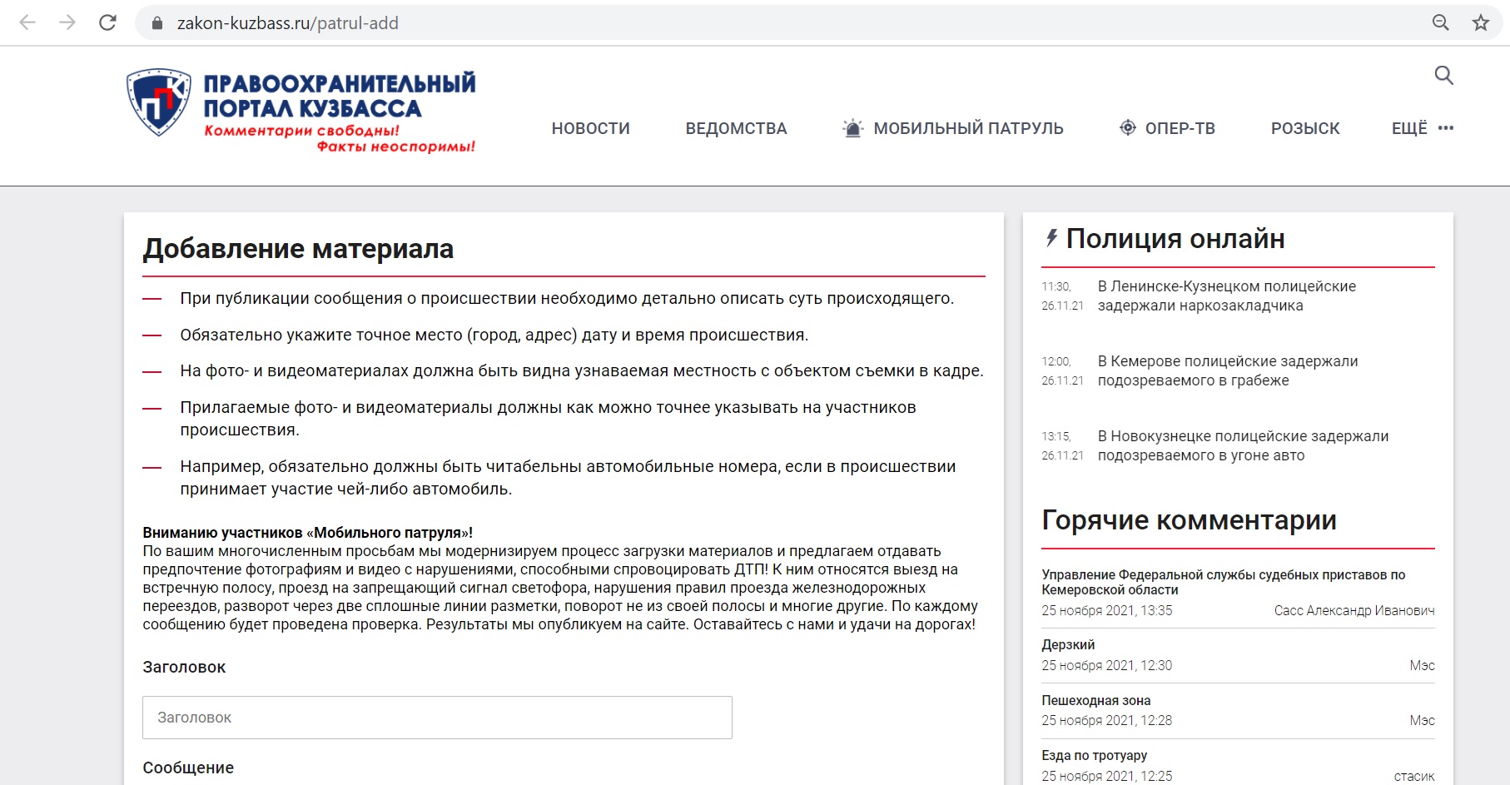
Task: Open the Дерзкий comment link
Action: pyautogui.click(x=1068, y=645)
